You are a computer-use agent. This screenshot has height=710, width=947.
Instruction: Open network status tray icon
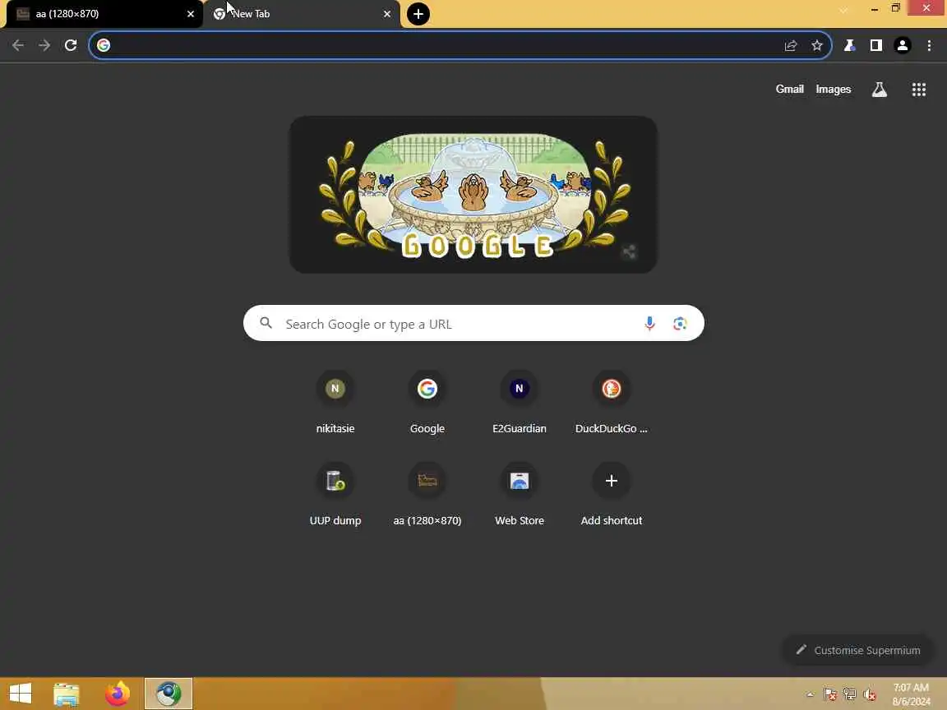tap(850, 695)
